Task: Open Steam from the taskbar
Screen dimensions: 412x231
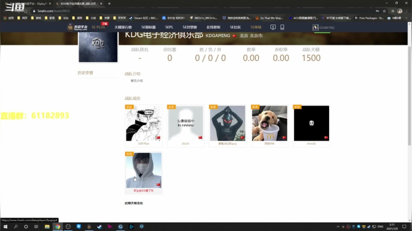Action: coord(100,226)
